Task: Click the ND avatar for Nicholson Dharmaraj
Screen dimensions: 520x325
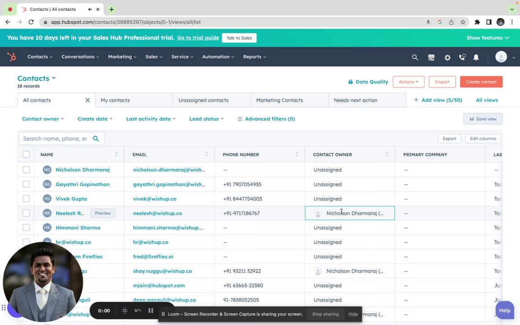Action: point(47,170)
